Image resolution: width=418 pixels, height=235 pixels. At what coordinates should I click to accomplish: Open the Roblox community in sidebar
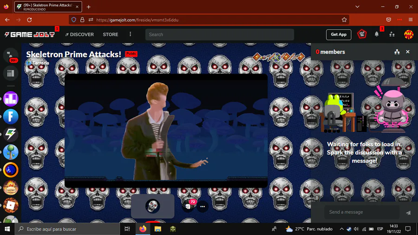(11, 205)
